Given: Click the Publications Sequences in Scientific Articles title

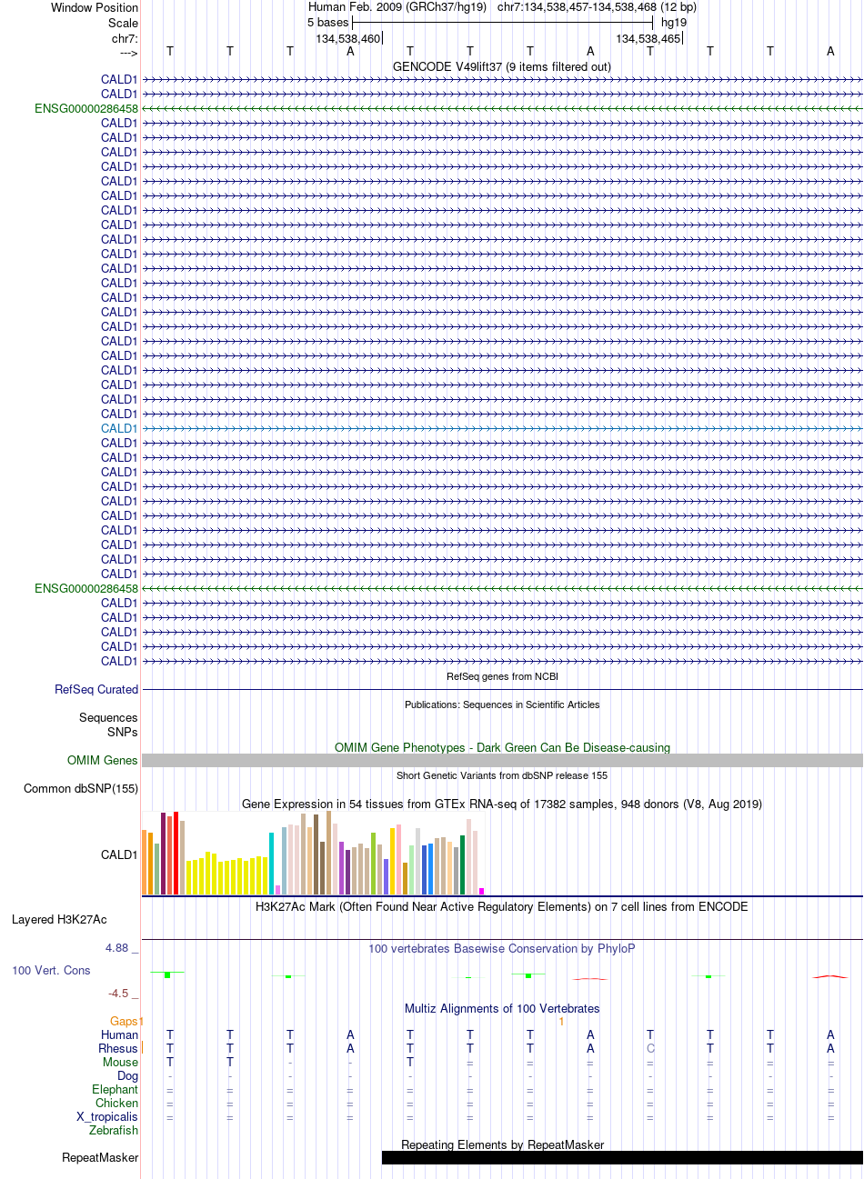Looking at the screenshot, I should [502, 704].
